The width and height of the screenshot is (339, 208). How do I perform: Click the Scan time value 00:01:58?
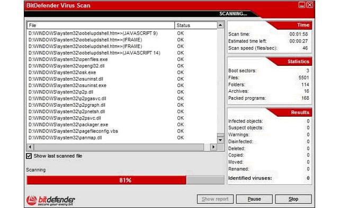point(299,34)
